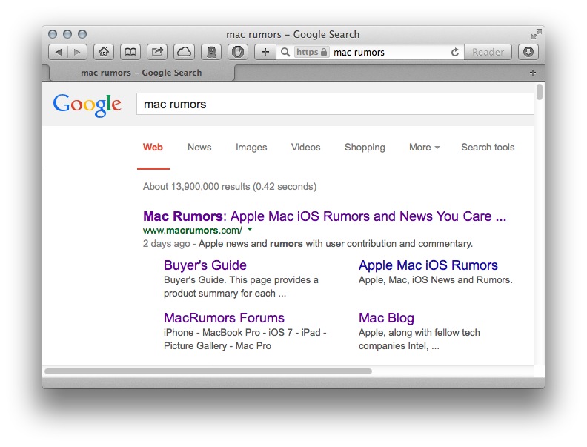Image resolution: width=587 pixels, height=447 pixels.
Task: Close the window with the first traffic light
Action: (x=53, y=34)
